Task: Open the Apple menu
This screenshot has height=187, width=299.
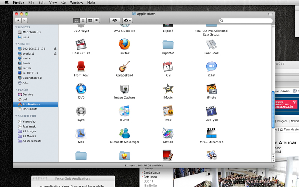Action: [6, 3]
